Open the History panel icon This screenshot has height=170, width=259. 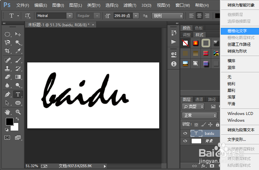pyautogui.click(x=174, y=33)
